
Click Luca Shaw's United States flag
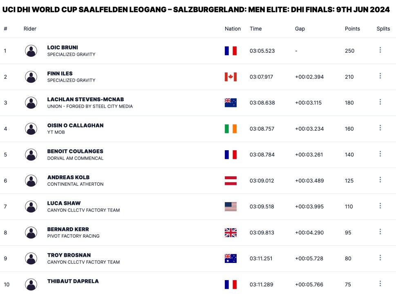(230, 207)
